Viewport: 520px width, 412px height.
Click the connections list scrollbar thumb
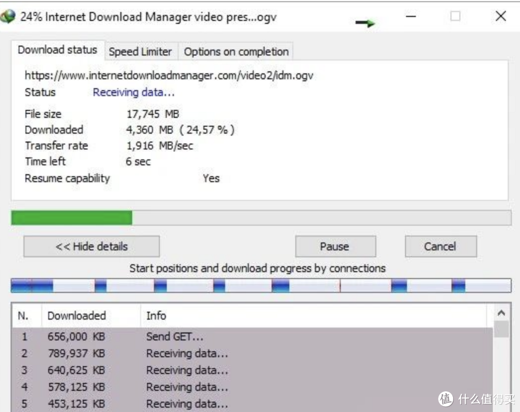[x=501, y=329]
